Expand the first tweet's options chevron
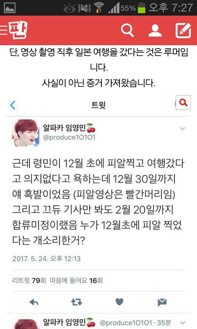 [183, 128]
